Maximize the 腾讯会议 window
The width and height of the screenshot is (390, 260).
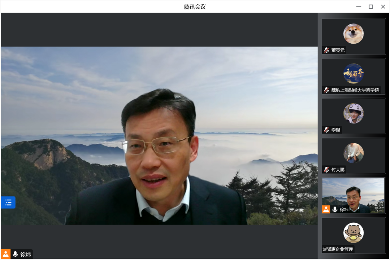(371, 7)
